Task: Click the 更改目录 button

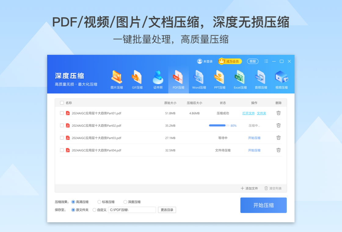Action: 167,210
